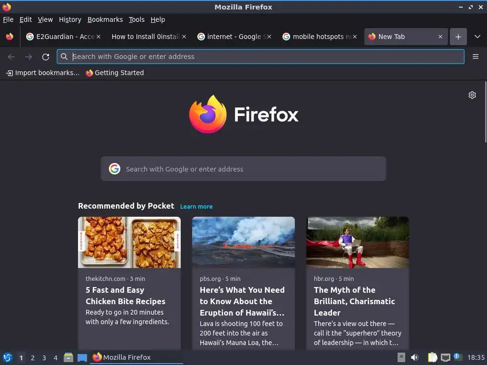Switch to workspace 1 in the pager
The width and height of the screenshot is (487, 365).
[x=21, y=357]
